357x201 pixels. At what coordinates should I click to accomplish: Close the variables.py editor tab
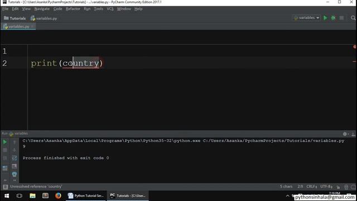(33, 26)
